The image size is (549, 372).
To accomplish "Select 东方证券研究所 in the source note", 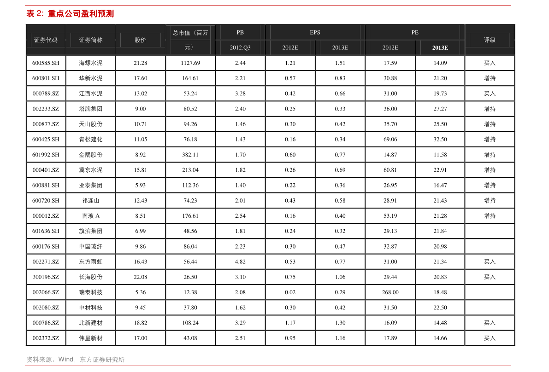I will tap(102, 360).
